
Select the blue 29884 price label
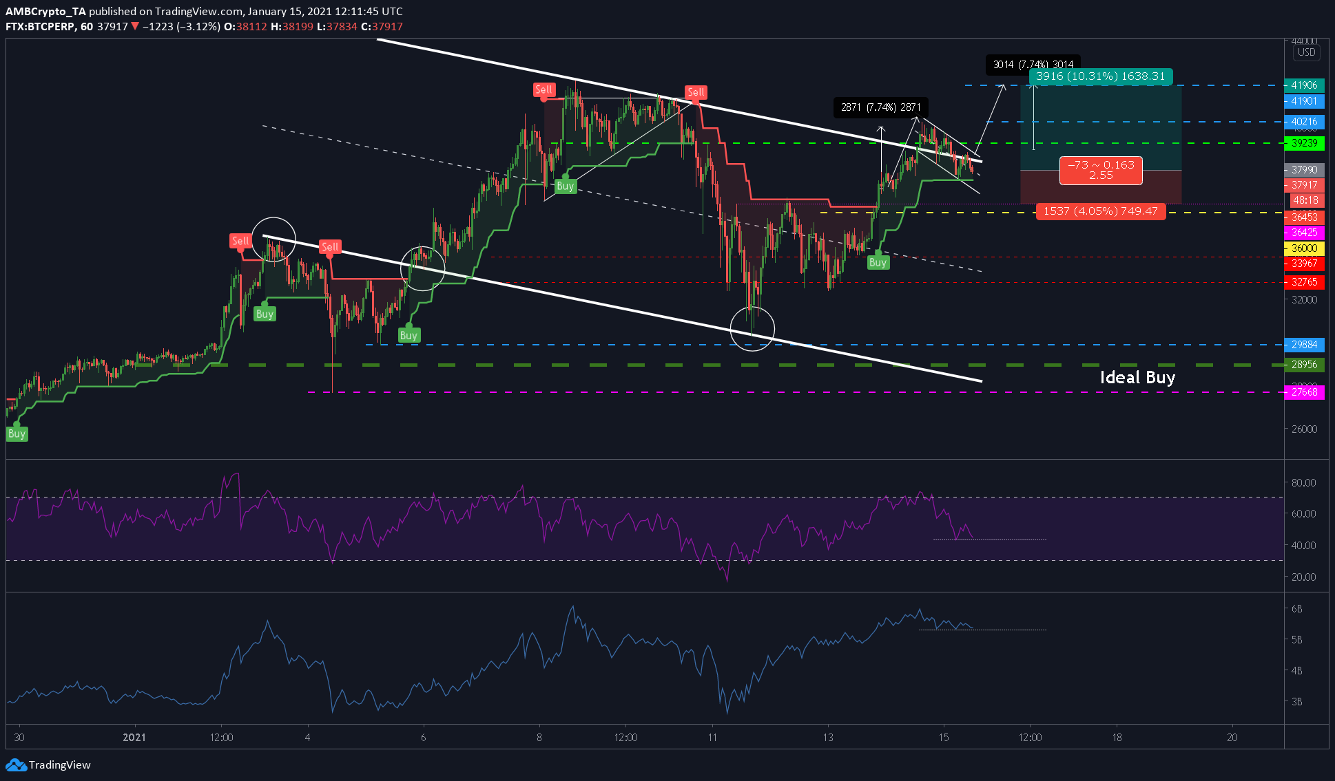(x=1304, y=345)
